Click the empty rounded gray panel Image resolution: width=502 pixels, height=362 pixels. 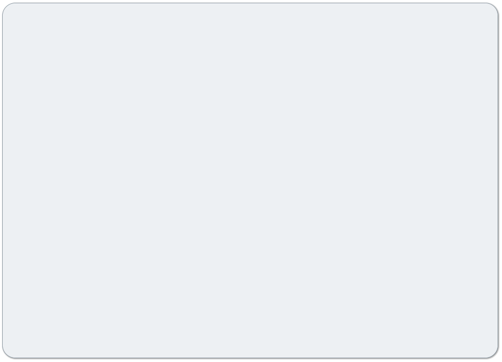(250, 180)
